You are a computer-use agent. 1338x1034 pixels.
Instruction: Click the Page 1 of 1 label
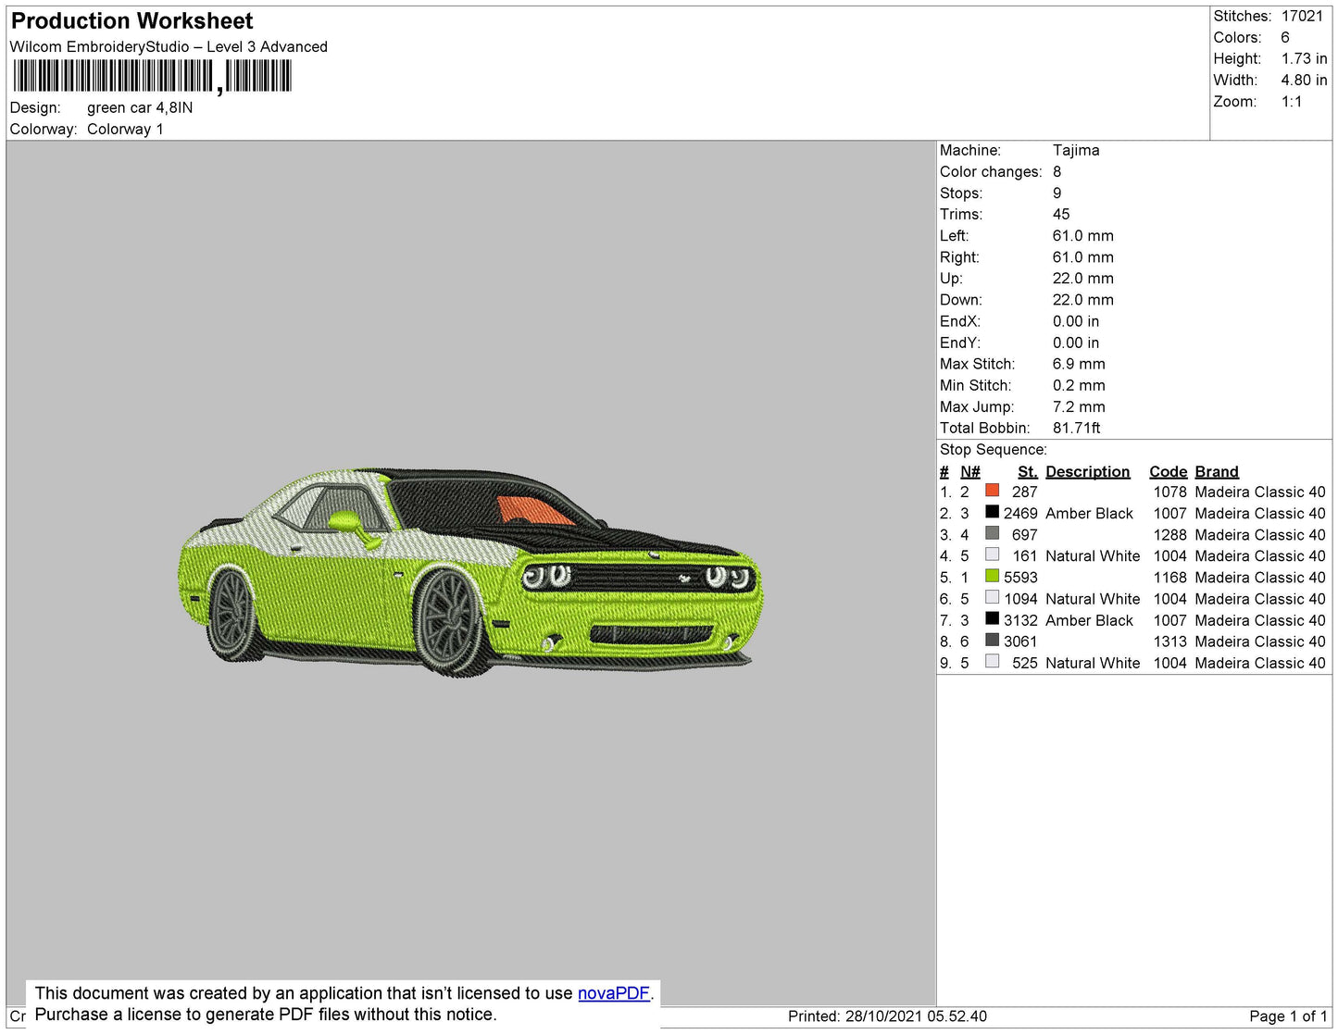(x=1288, y=1016)
